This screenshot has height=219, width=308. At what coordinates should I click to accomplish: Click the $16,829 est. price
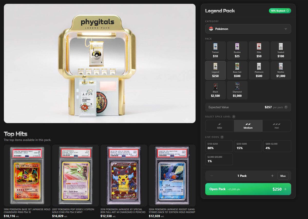point(60,216)
